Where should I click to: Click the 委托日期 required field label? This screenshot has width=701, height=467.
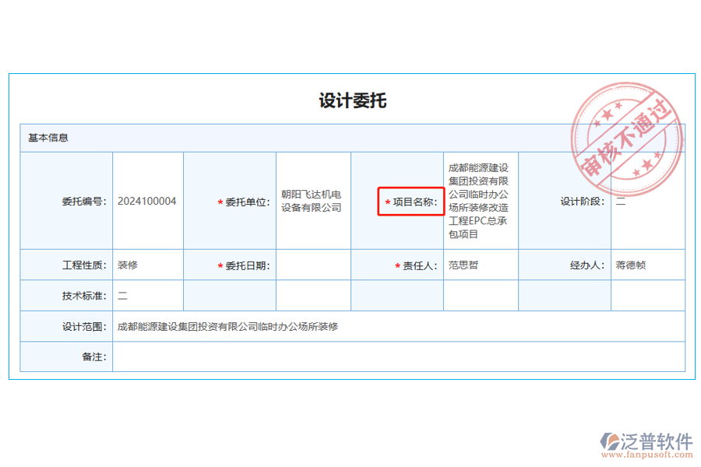tap(246, 265)
